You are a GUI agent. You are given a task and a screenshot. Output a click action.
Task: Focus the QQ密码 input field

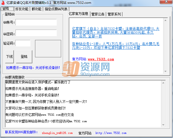pos(36,33)
